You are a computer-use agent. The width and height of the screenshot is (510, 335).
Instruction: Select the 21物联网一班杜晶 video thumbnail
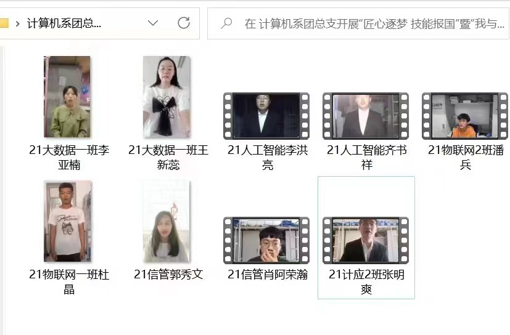tap(68, 221)
